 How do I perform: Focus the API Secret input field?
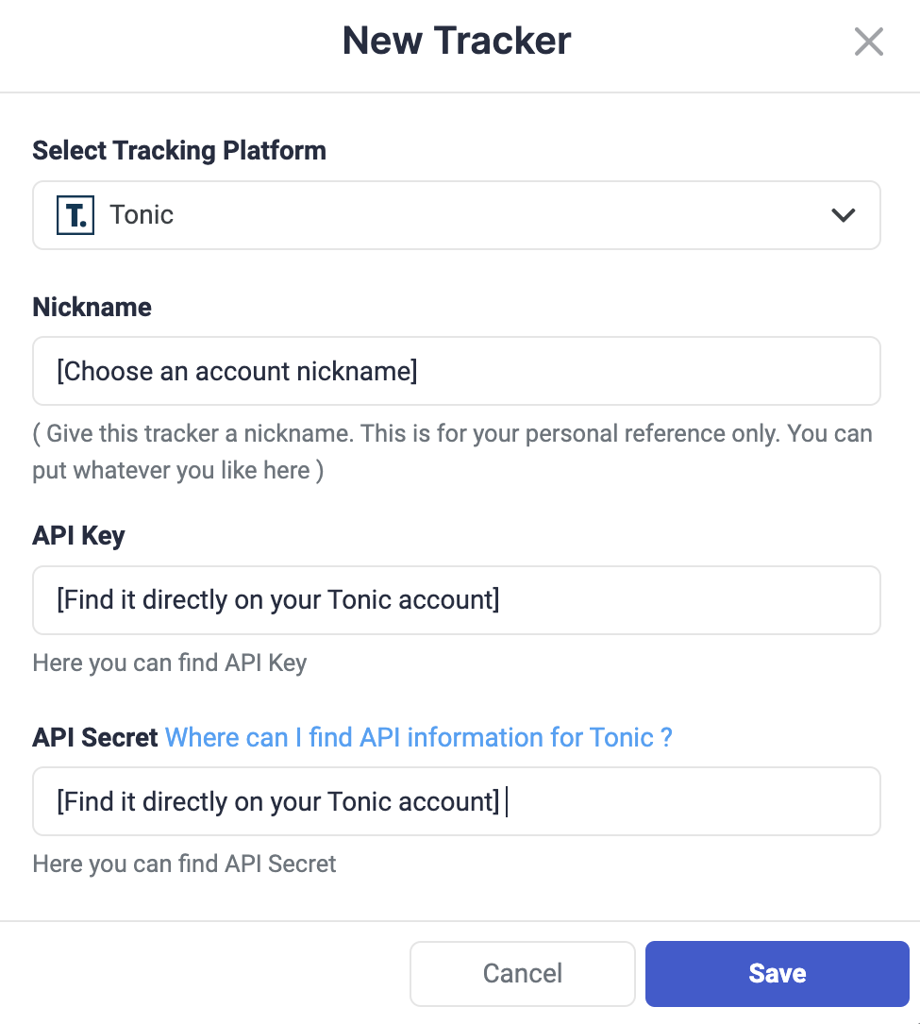[x=457, y=801]
